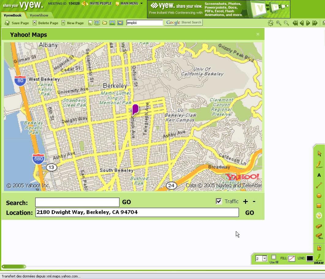Click the share your vyew logo
The image size is (325, 279).
(x=23, y=5)
